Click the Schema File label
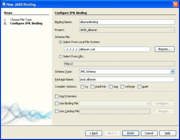The image size is (180, 140). tap(62, 37)
